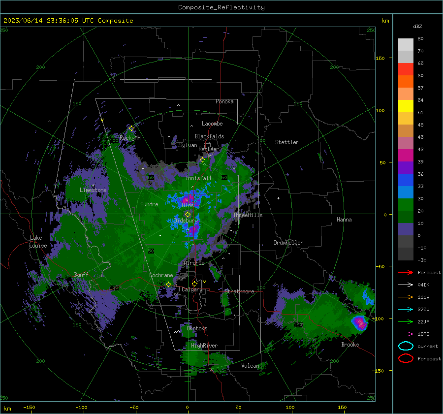Click the Blackfalds city label

[209, 136]
